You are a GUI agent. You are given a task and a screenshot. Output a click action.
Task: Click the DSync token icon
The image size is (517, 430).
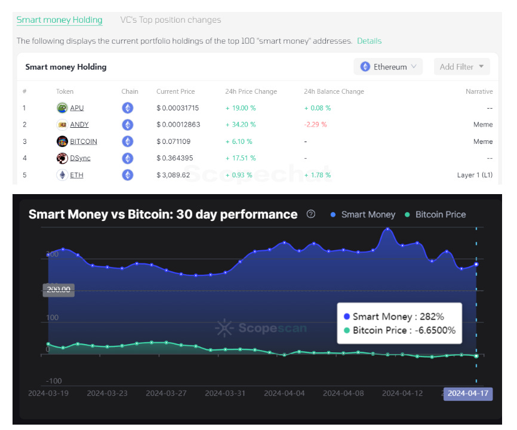point(62,158)
